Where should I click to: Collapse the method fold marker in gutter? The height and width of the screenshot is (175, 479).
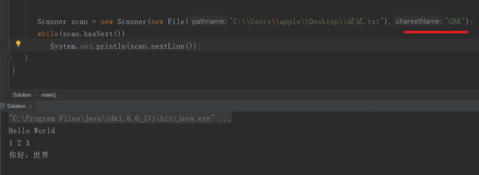pos(9,58)
